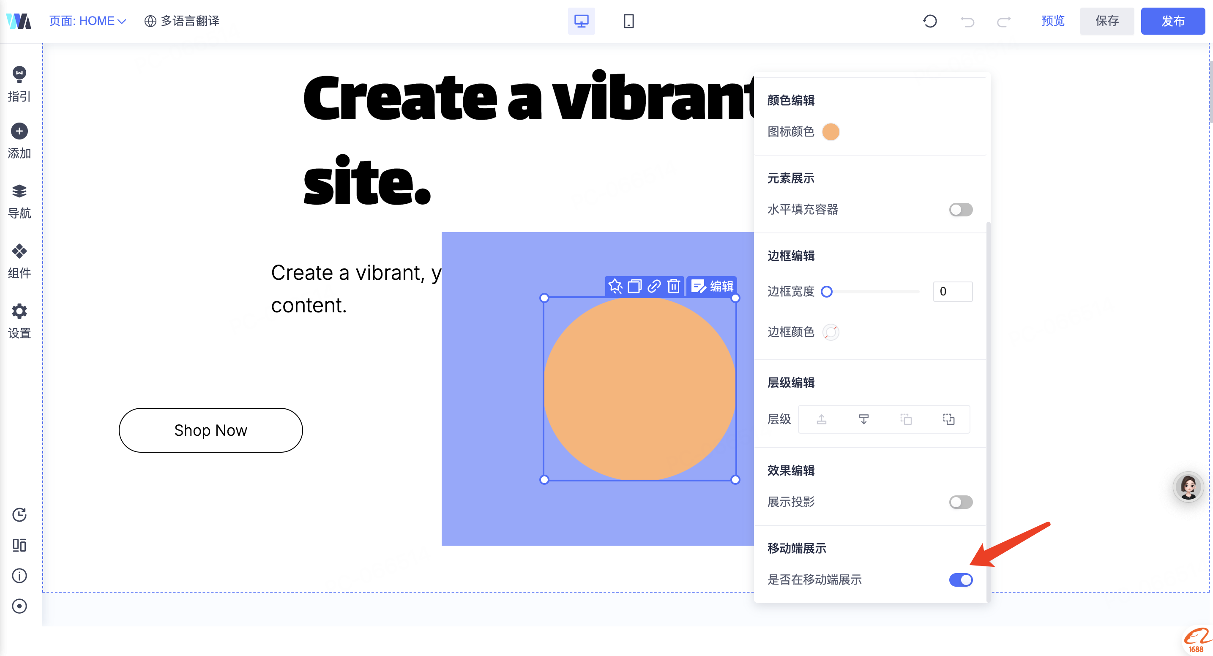Open the 页面: HOME page dropdown

pyautogui.click(x=87, y=21)
